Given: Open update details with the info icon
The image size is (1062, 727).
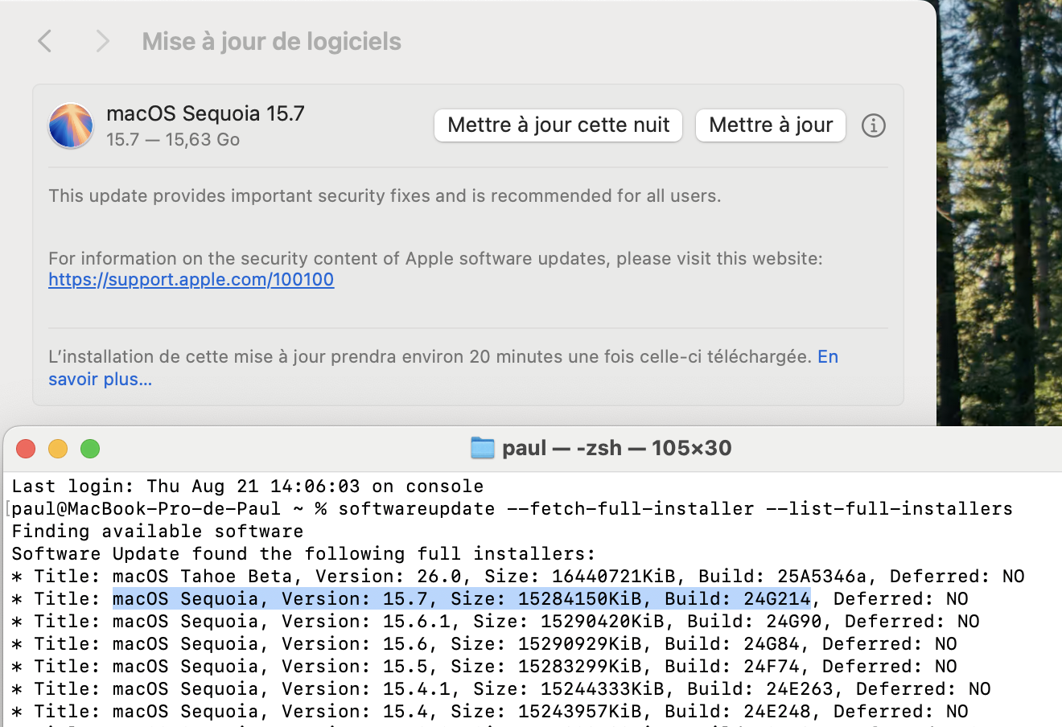Looking at the screenshot, I should click(873, 125).
